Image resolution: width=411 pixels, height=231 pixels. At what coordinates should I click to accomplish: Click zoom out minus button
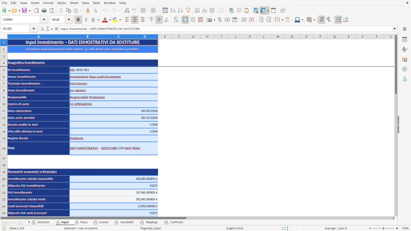point(370,228)
